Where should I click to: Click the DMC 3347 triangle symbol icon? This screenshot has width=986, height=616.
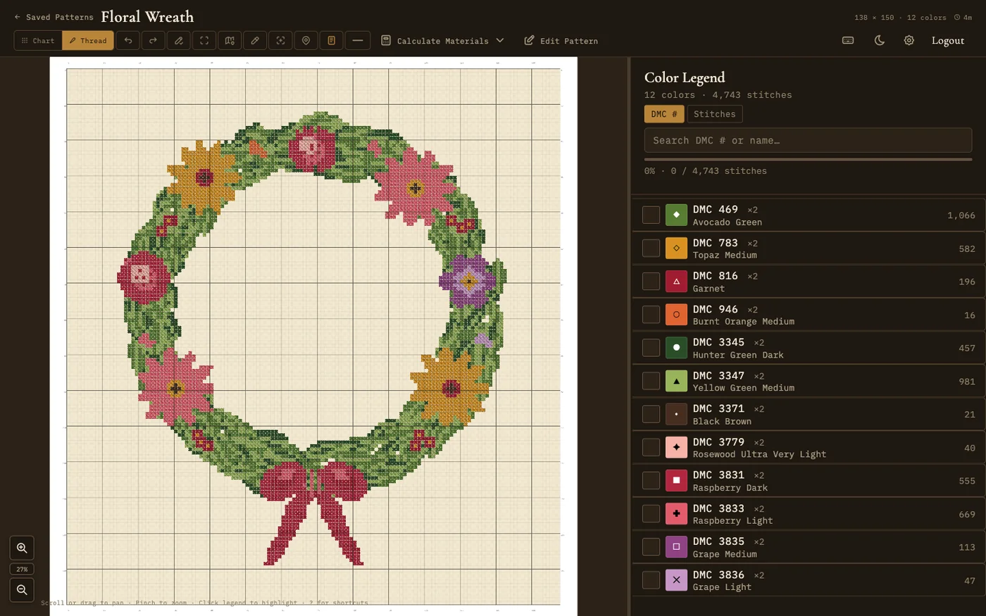pyautogui.click(x=676, y=381)
